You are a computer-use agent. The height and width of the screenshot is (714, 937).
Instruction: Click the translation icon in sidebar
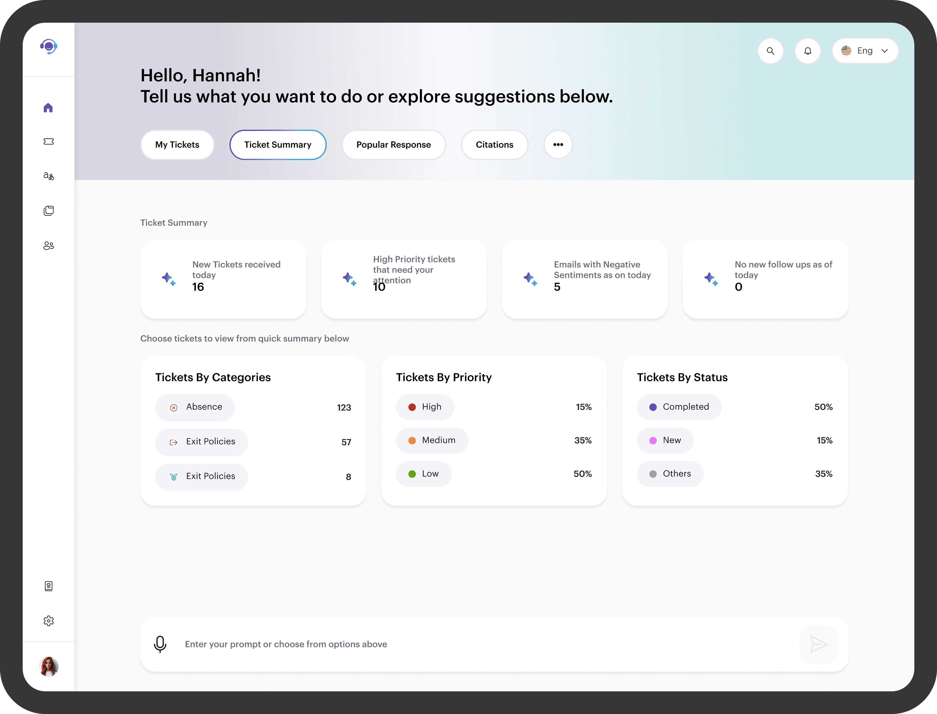click(x=48, y=176)
